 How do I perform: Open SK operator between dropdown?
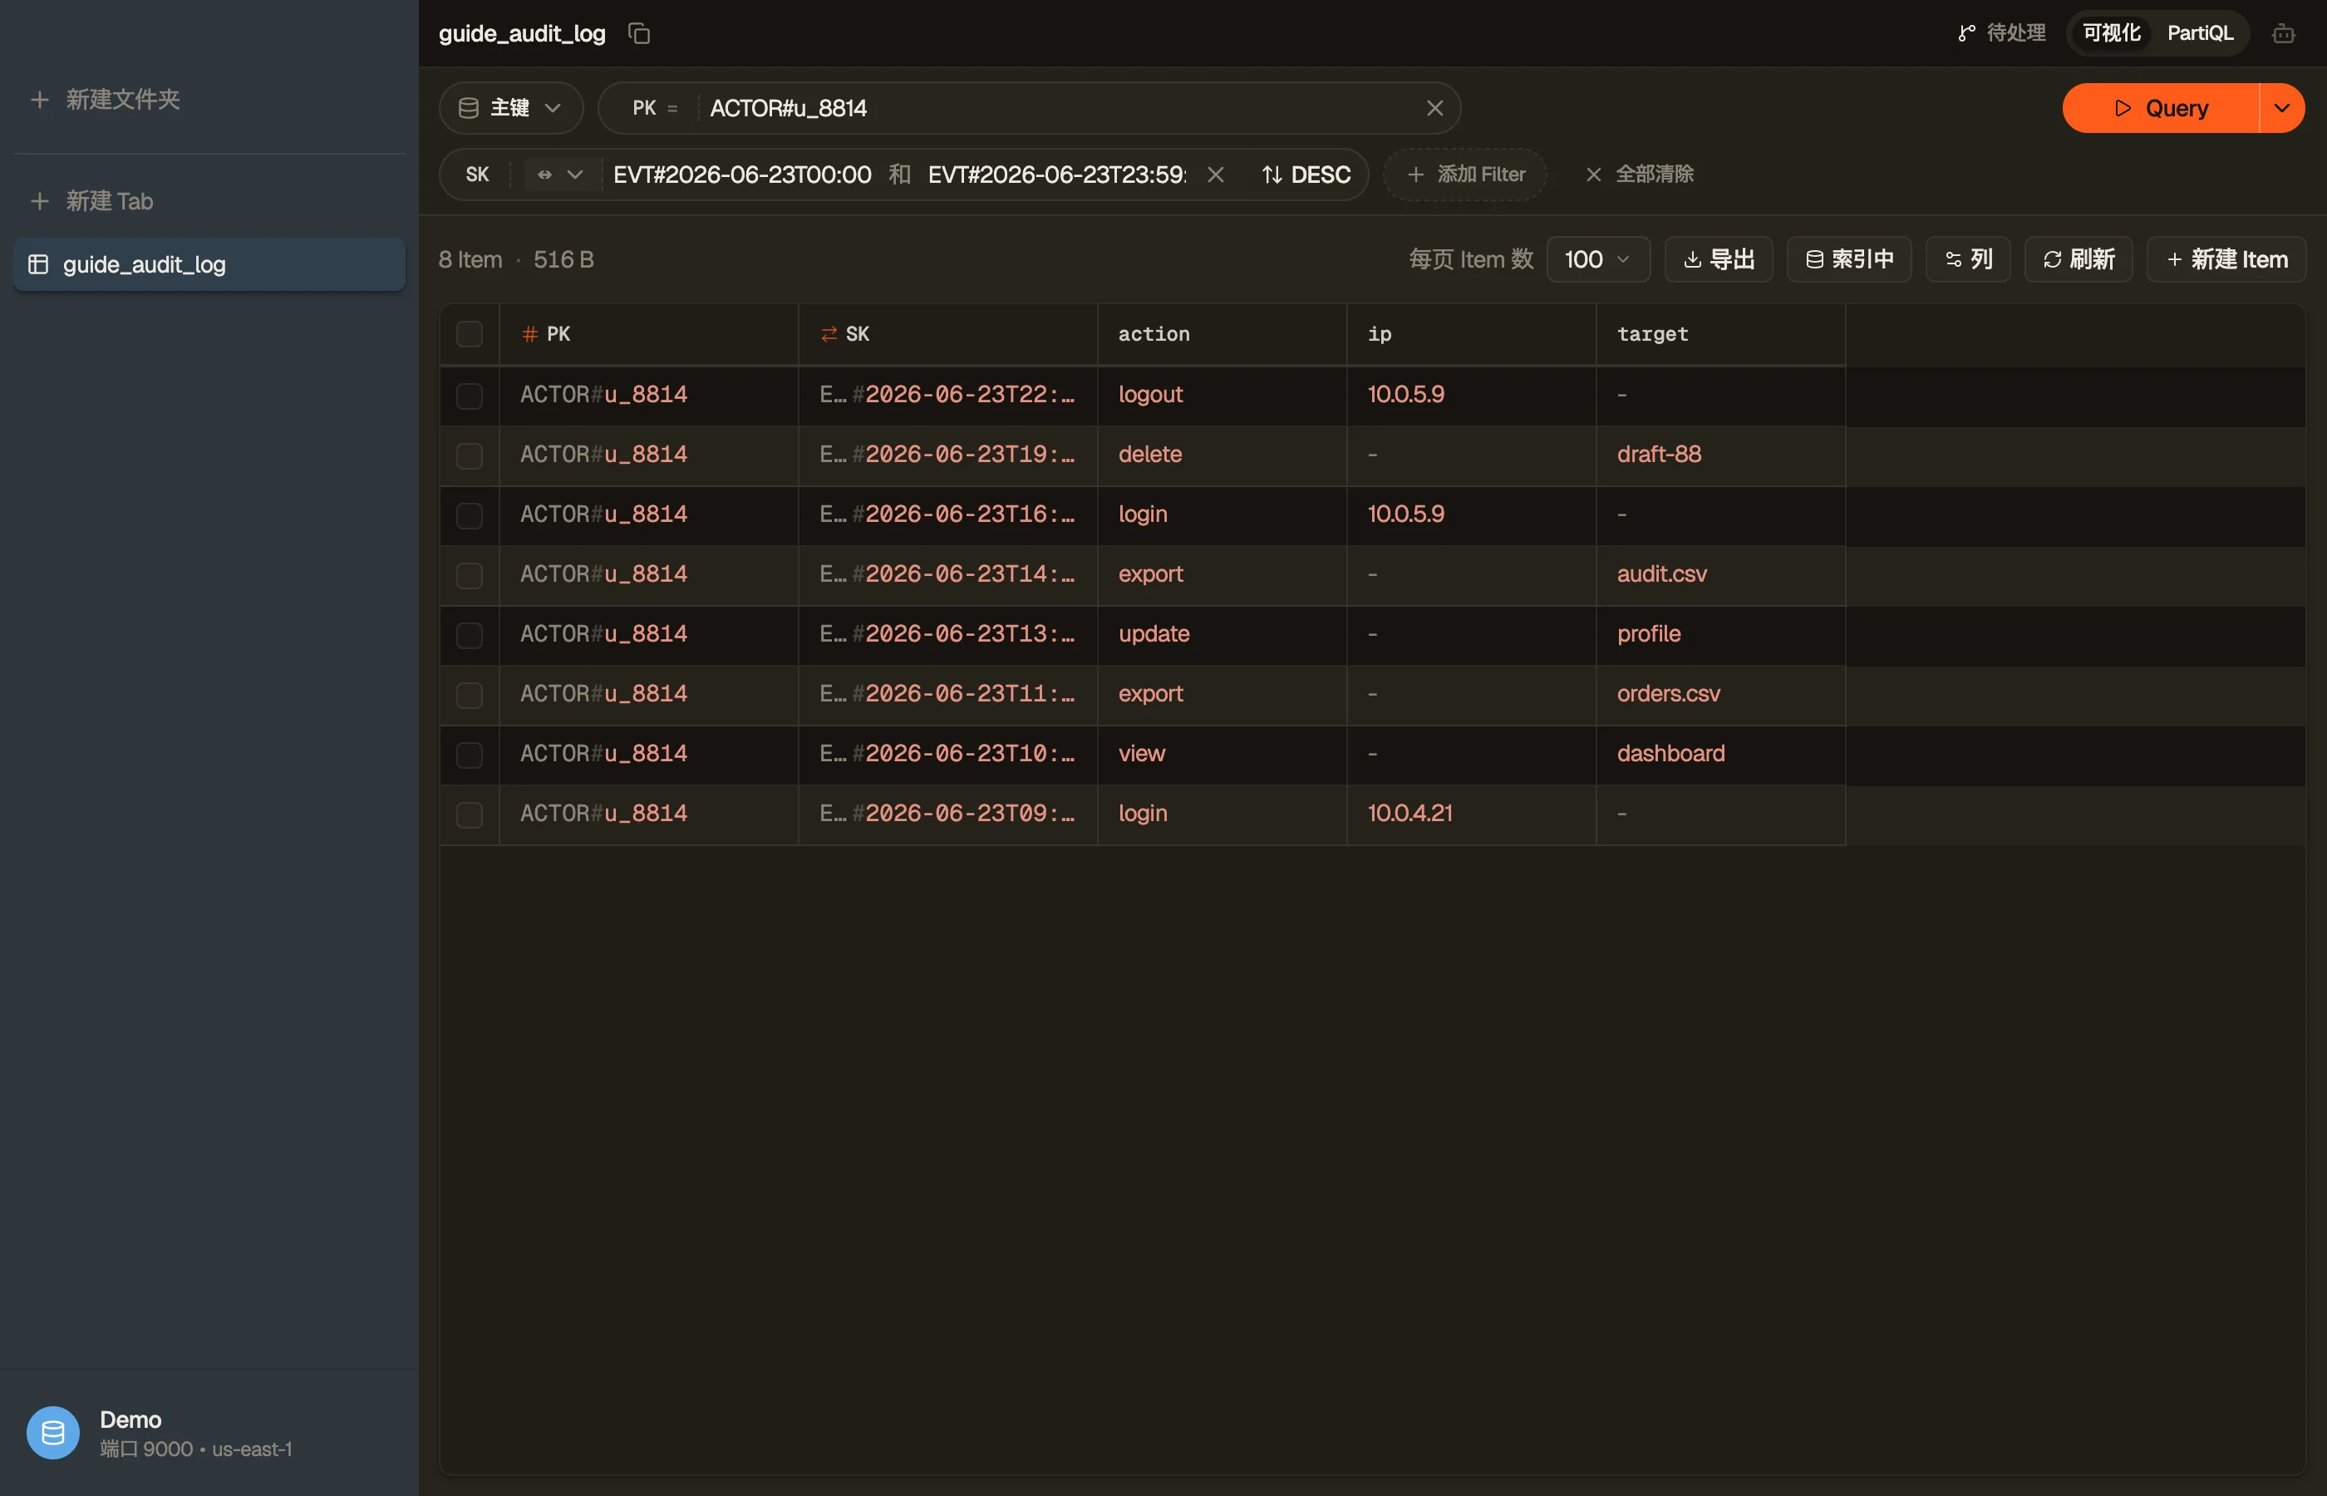point(559,175)
